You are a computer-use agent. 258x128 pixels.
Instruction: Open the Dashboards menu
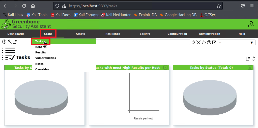coord(16,34)
